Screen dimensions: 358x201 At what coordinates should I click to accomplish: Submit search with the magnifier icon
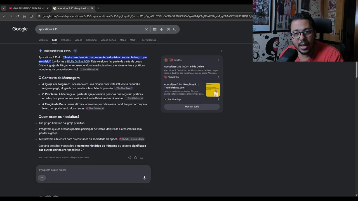pyautogui.click(x=175, y=29)
